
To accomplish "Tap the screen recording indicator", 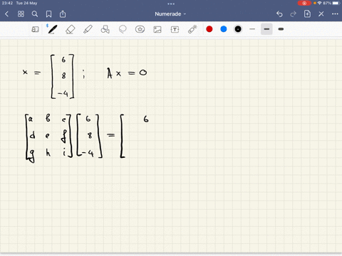I will 304,3.
